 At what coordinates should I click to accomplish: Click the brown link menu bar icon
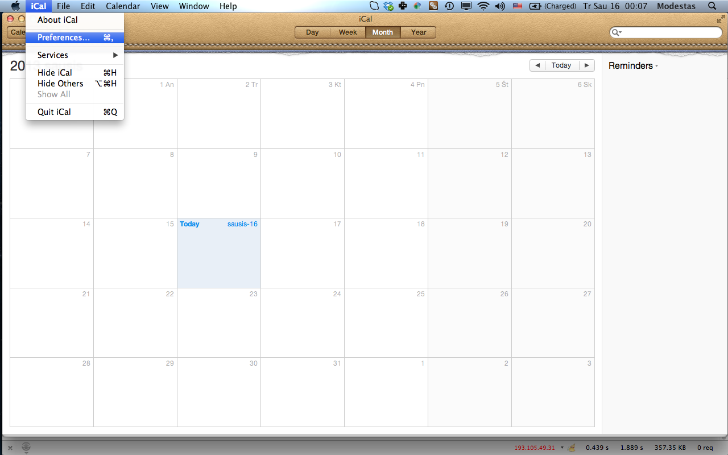click(x=433, y=6)
